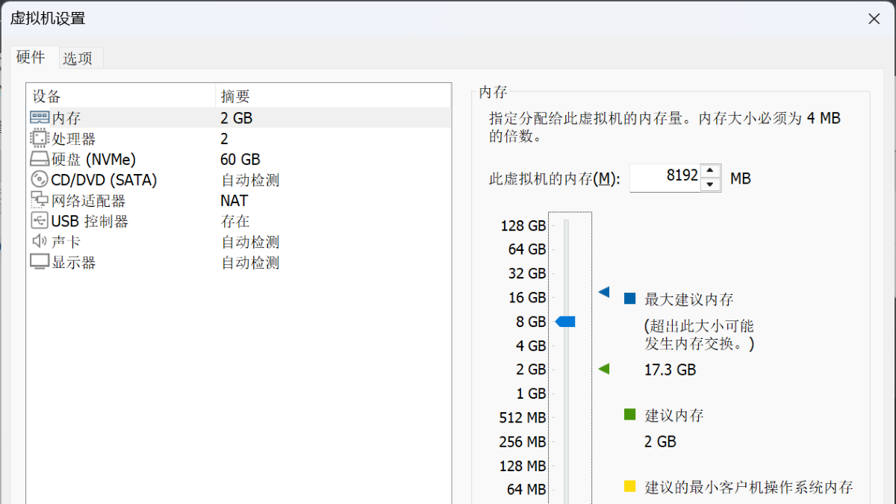Select the 声卡 device row
This screenshot has width=896, height=504.
click(239, 242)
